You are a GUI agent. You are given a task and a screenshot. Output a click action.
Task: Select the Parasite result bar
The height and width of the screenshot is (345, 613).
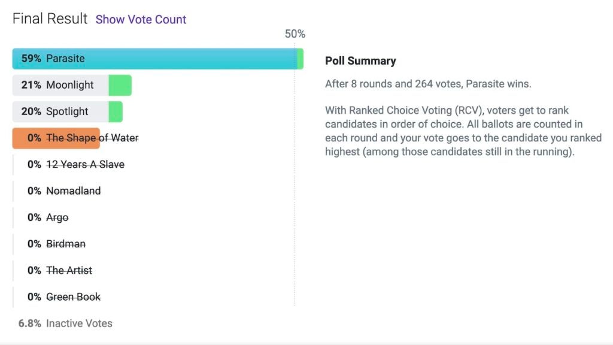tap(156, 59)
